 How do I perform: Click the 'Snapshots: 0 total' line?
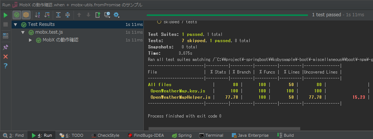pyautogui.click(x=172, y=47)
